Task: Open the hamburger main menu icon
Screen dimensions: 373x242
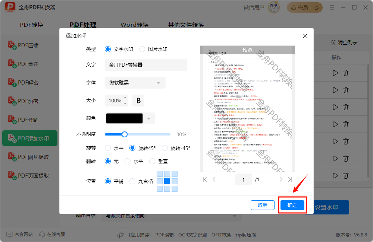Action: (332, 7)
